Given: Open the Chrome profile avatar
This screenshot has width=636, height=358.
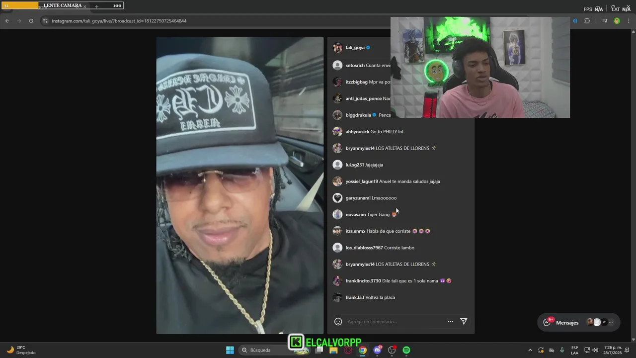Looking at the screenshot, I should (617, 21).
